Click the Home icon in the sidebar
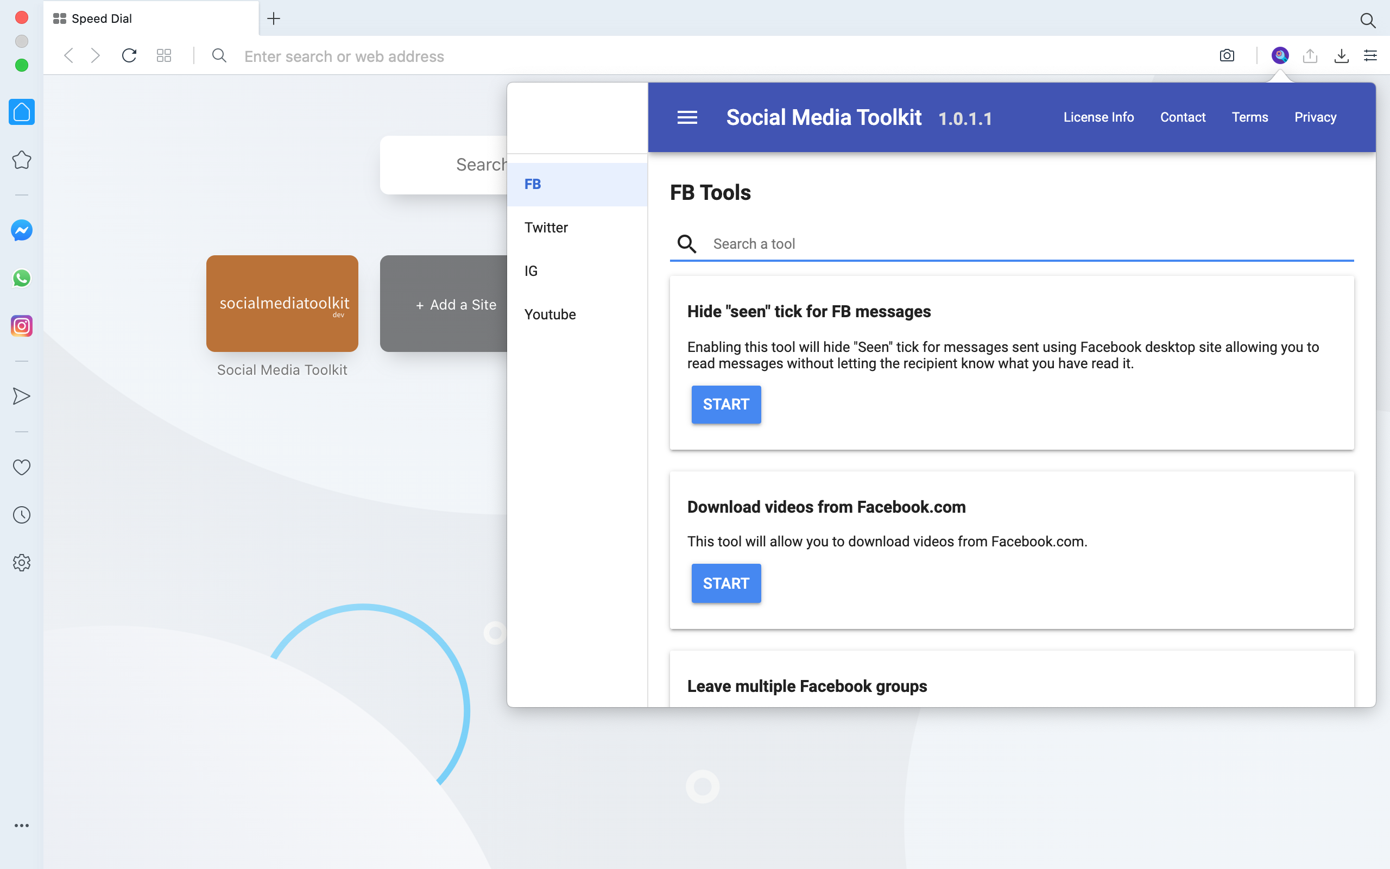Image resolution: width=1390 pixels, height=869 pixels. (x=22, y=112)
